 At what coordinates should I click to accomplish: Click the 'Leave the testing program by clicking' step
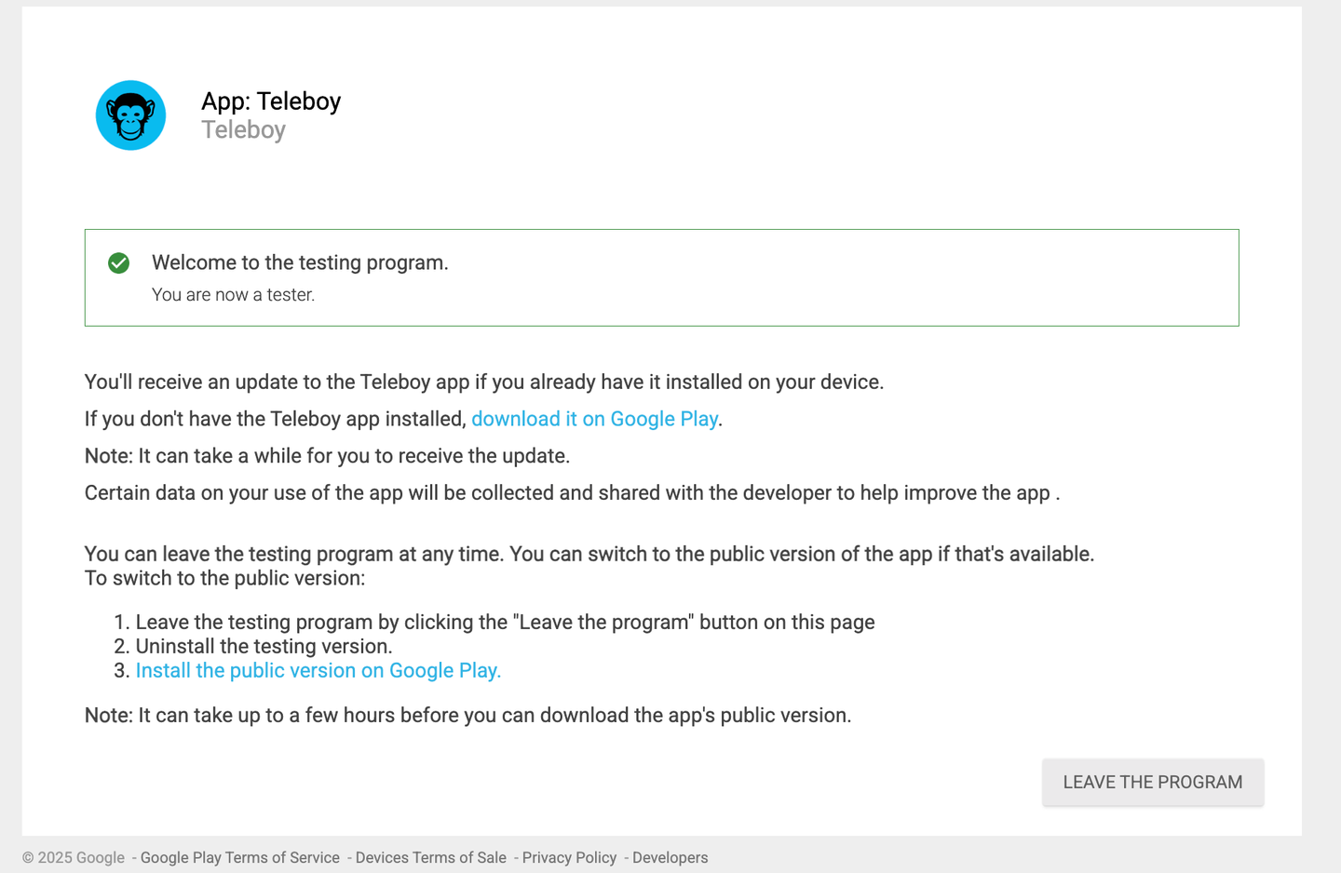click(505, 622)
